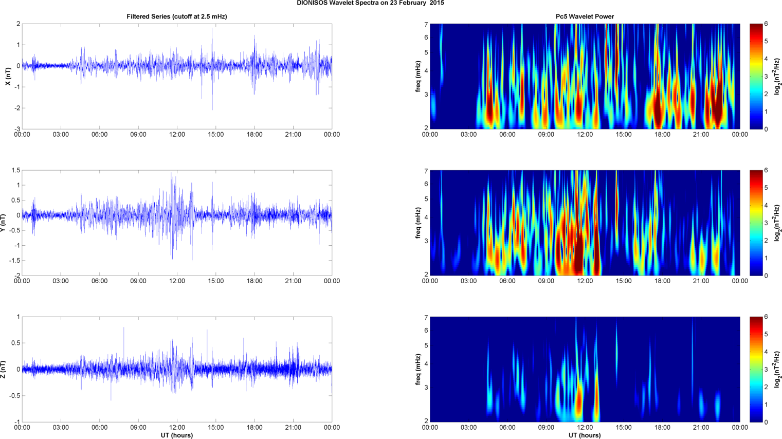Click the color bar beside the bottom spectrogram
The width and height of the screenshot is (782, 439).
coord(756,369)
